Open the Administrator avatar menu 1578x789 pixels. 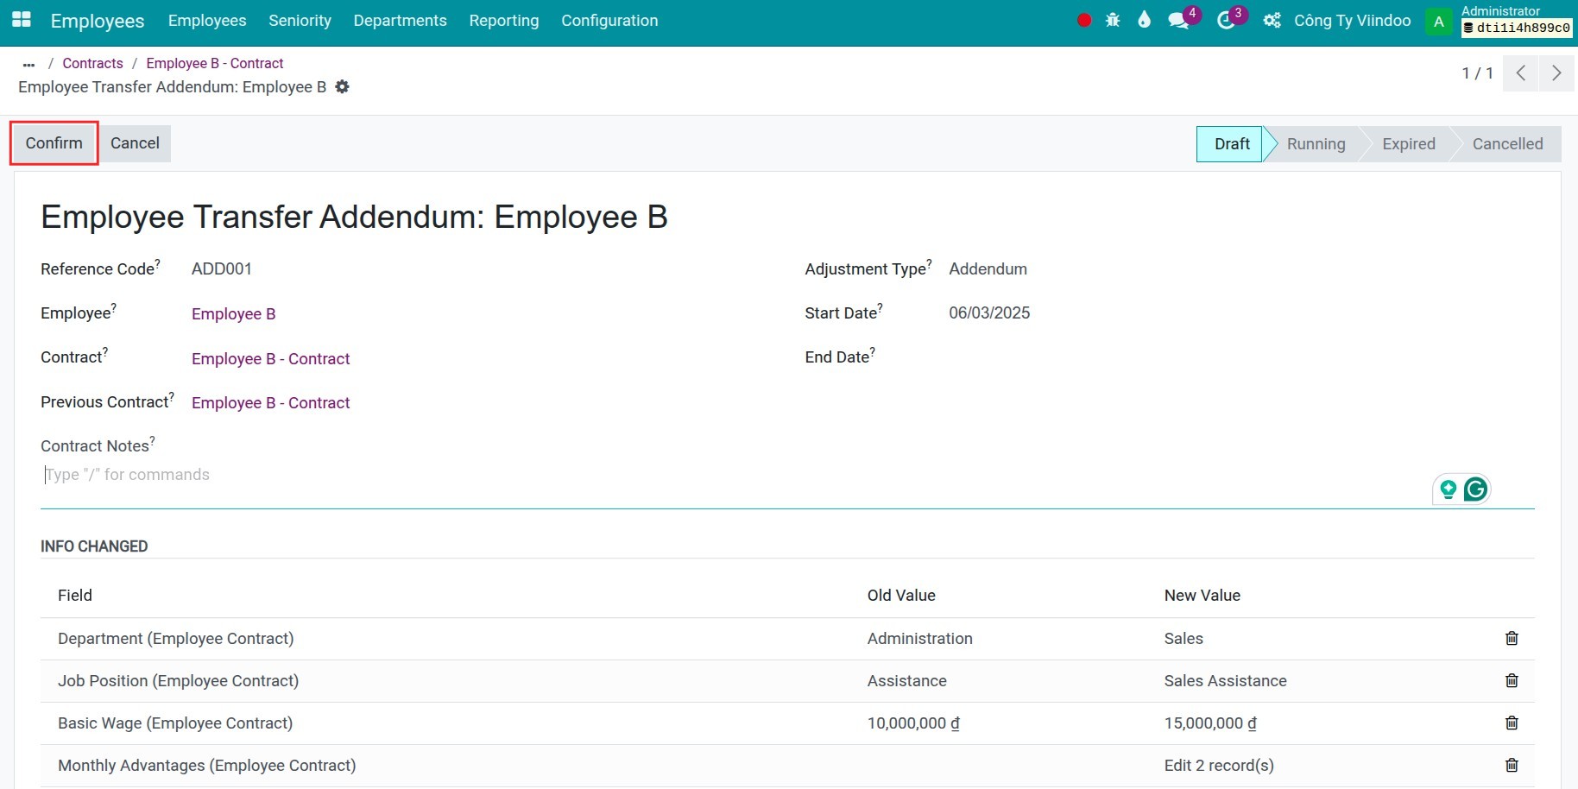[1439, 22]
